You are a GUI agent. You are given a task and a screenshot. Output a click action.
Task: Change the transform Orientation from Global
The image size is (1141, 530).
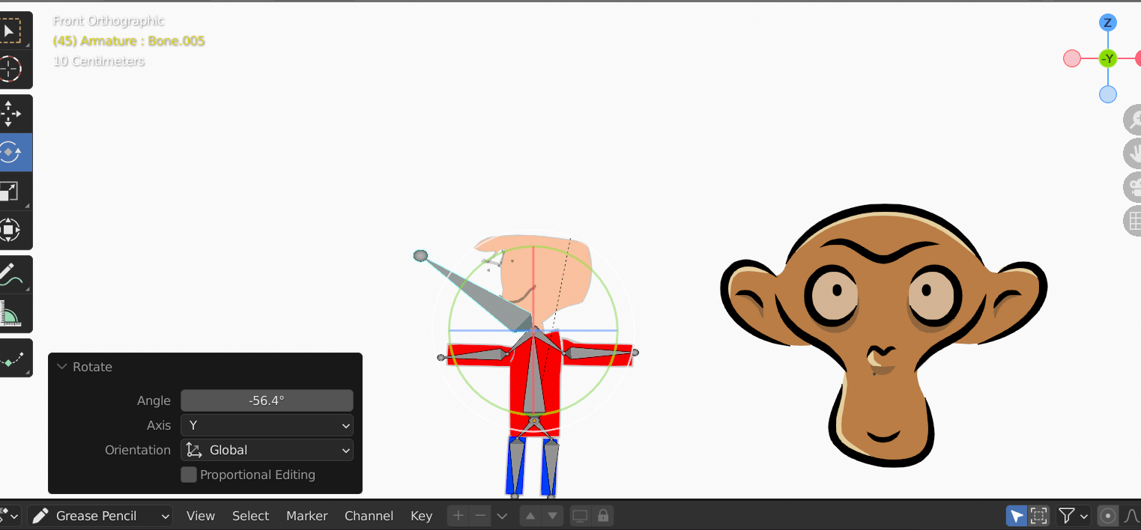pyautogui.click(x=267, y=450)
